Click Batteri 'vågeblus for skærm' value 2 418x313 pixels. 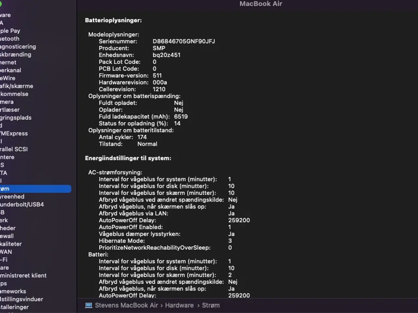(230, 275)
